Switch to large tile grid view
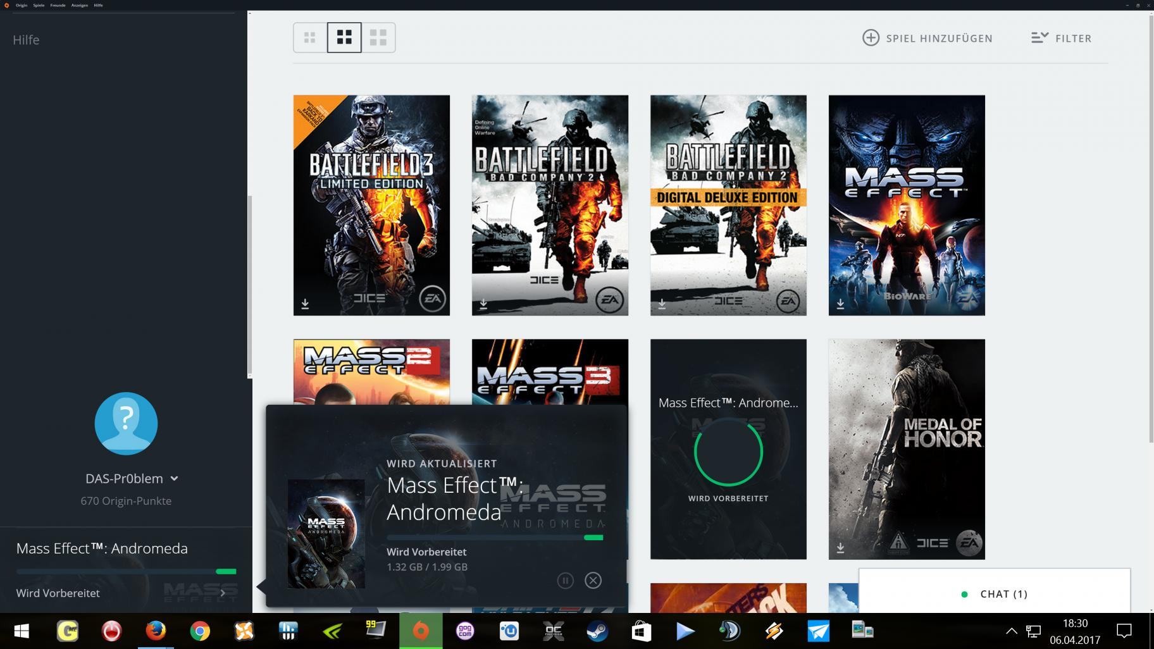Viewport: 1154px width, 649px height. [x=378, y=38]
